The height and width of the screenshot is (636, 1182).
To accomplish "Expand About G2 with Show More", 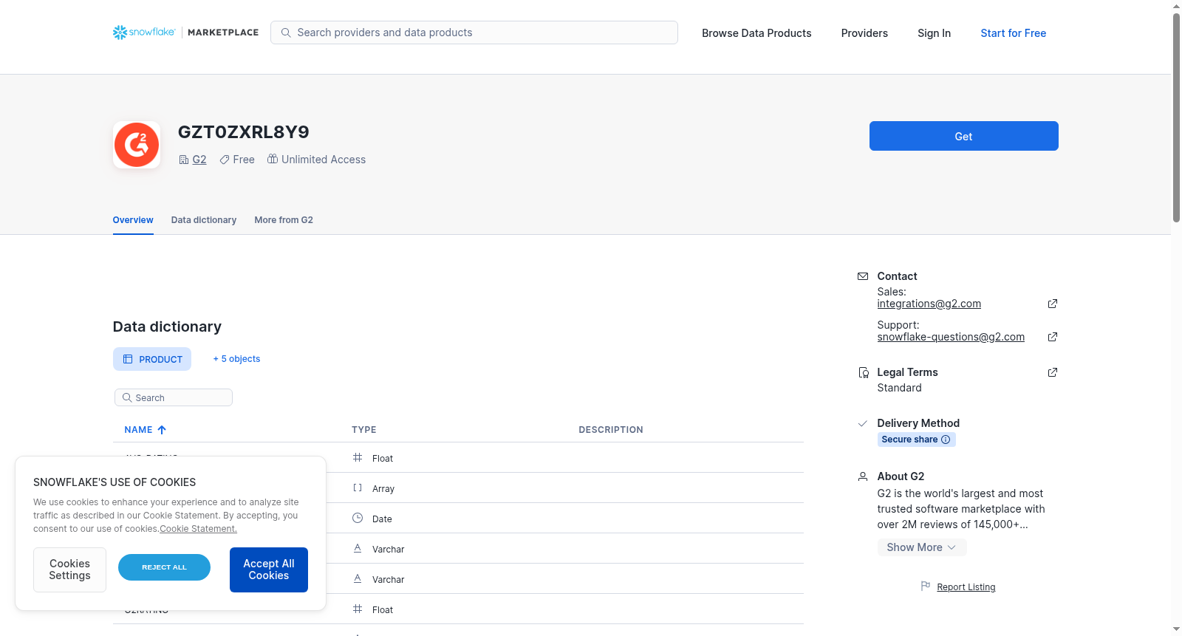I will (922, 547).
